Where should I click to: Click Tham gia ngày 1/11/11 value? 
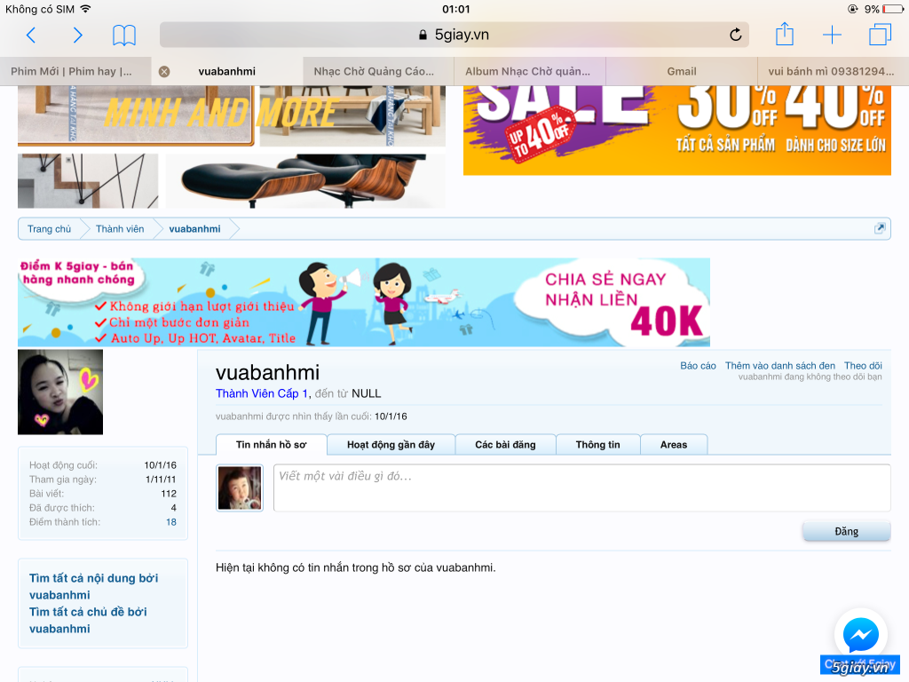pyautogui.click(x=161, y=480)
